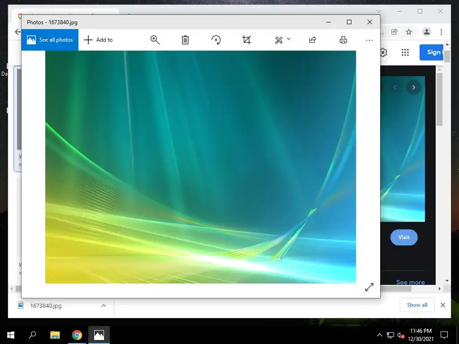Zoom in on the photo with magnifier icon

155,40
